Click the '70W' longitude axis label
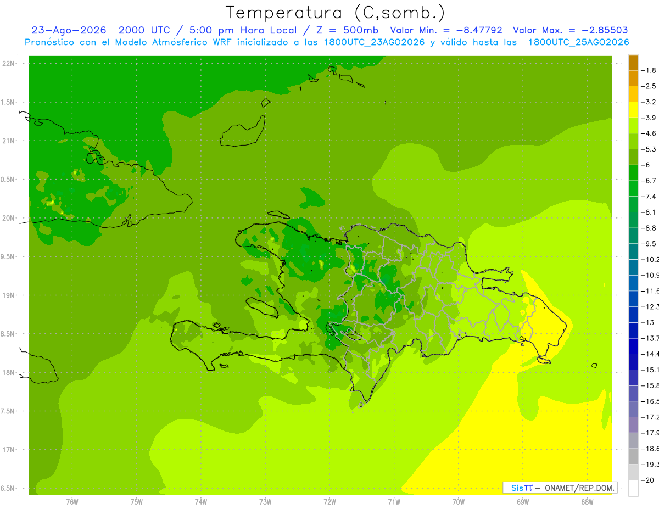The width and height of the screenshot is (659, 509). 459,502
